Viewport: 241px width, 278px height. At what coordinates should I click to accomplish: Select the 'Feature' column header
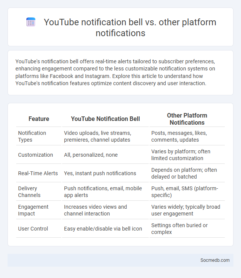(39, 119)
